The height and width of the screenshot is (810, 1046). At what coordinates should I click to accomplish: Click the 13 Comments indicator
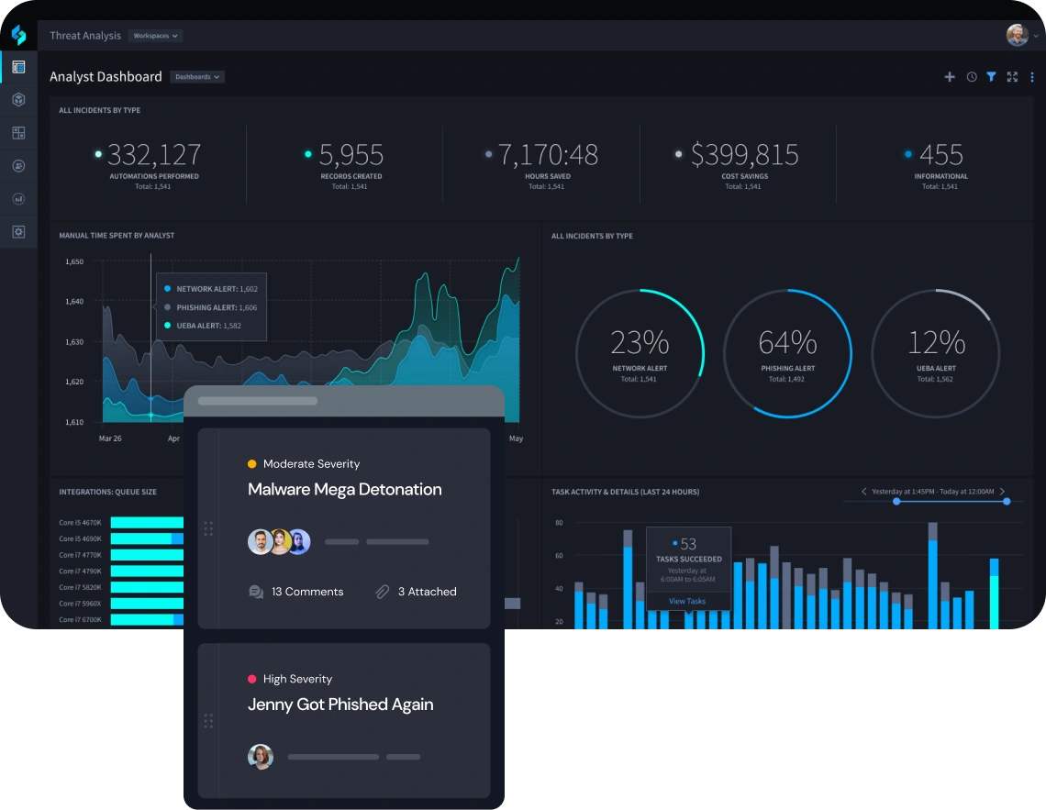[296, 592]
